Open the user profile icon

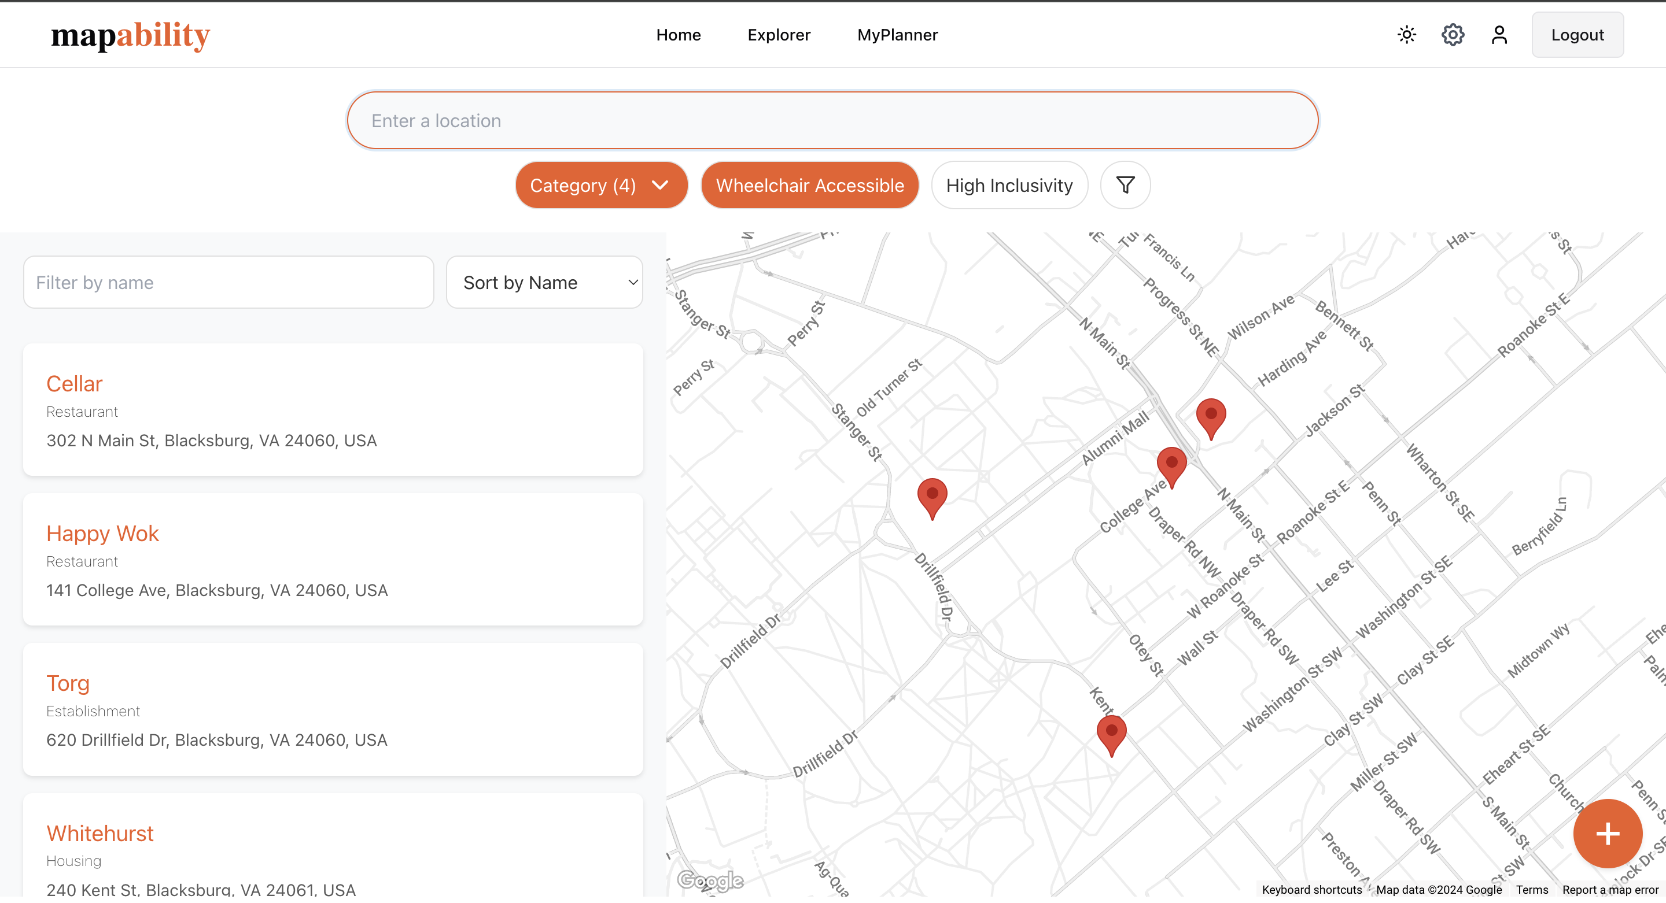pyautogui.click(x=1498, y=35)
